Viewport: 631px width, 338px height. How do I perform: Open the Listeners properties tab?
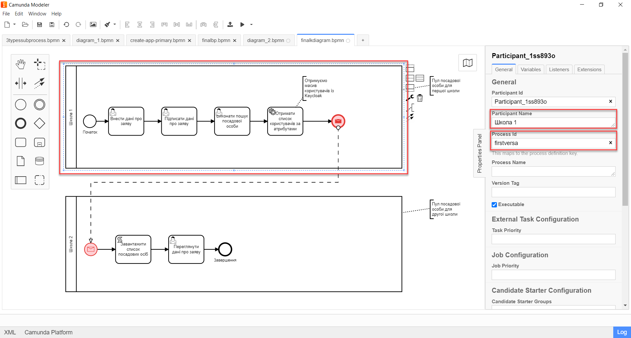pyautogui.click(x=559, y=69)
